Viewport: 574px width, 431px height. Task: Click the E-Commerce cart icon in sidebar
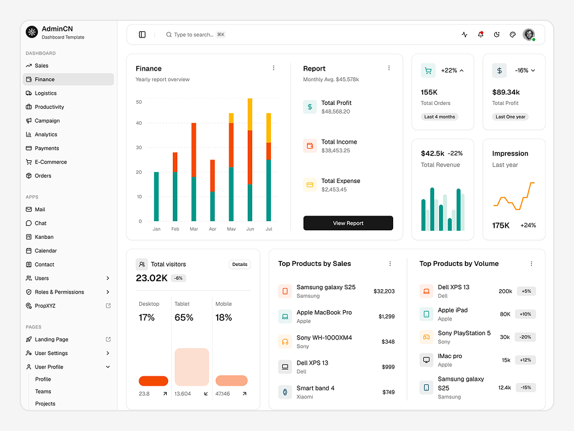29,162
